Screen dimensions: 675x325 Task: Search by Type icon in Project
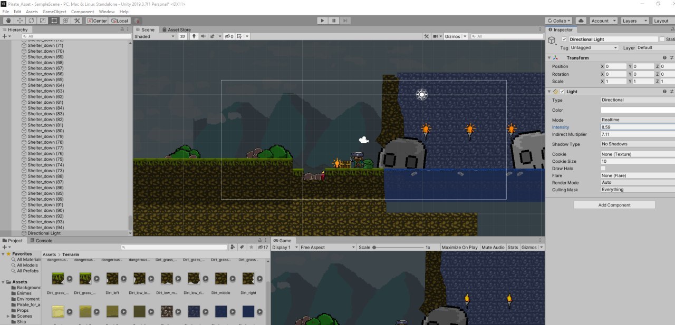click(x=233, y=247)
